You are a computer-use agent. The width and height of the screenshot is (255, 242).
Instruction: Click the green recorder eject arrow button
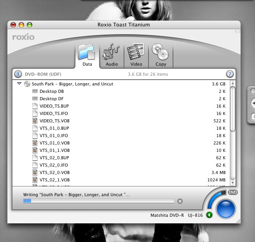point(209,215)
